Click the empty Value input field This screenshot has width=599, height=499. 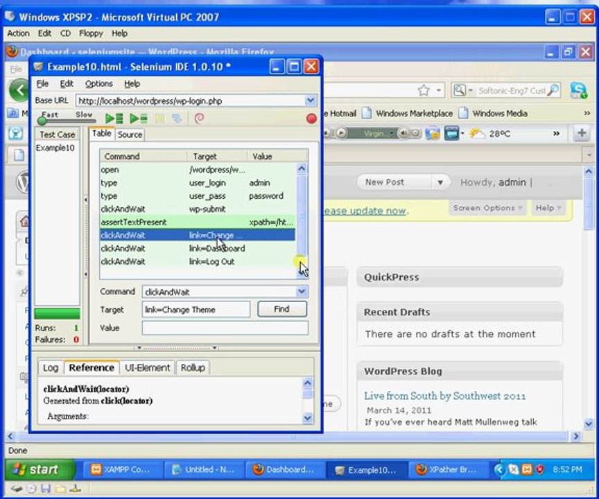(x=225, y=328)
